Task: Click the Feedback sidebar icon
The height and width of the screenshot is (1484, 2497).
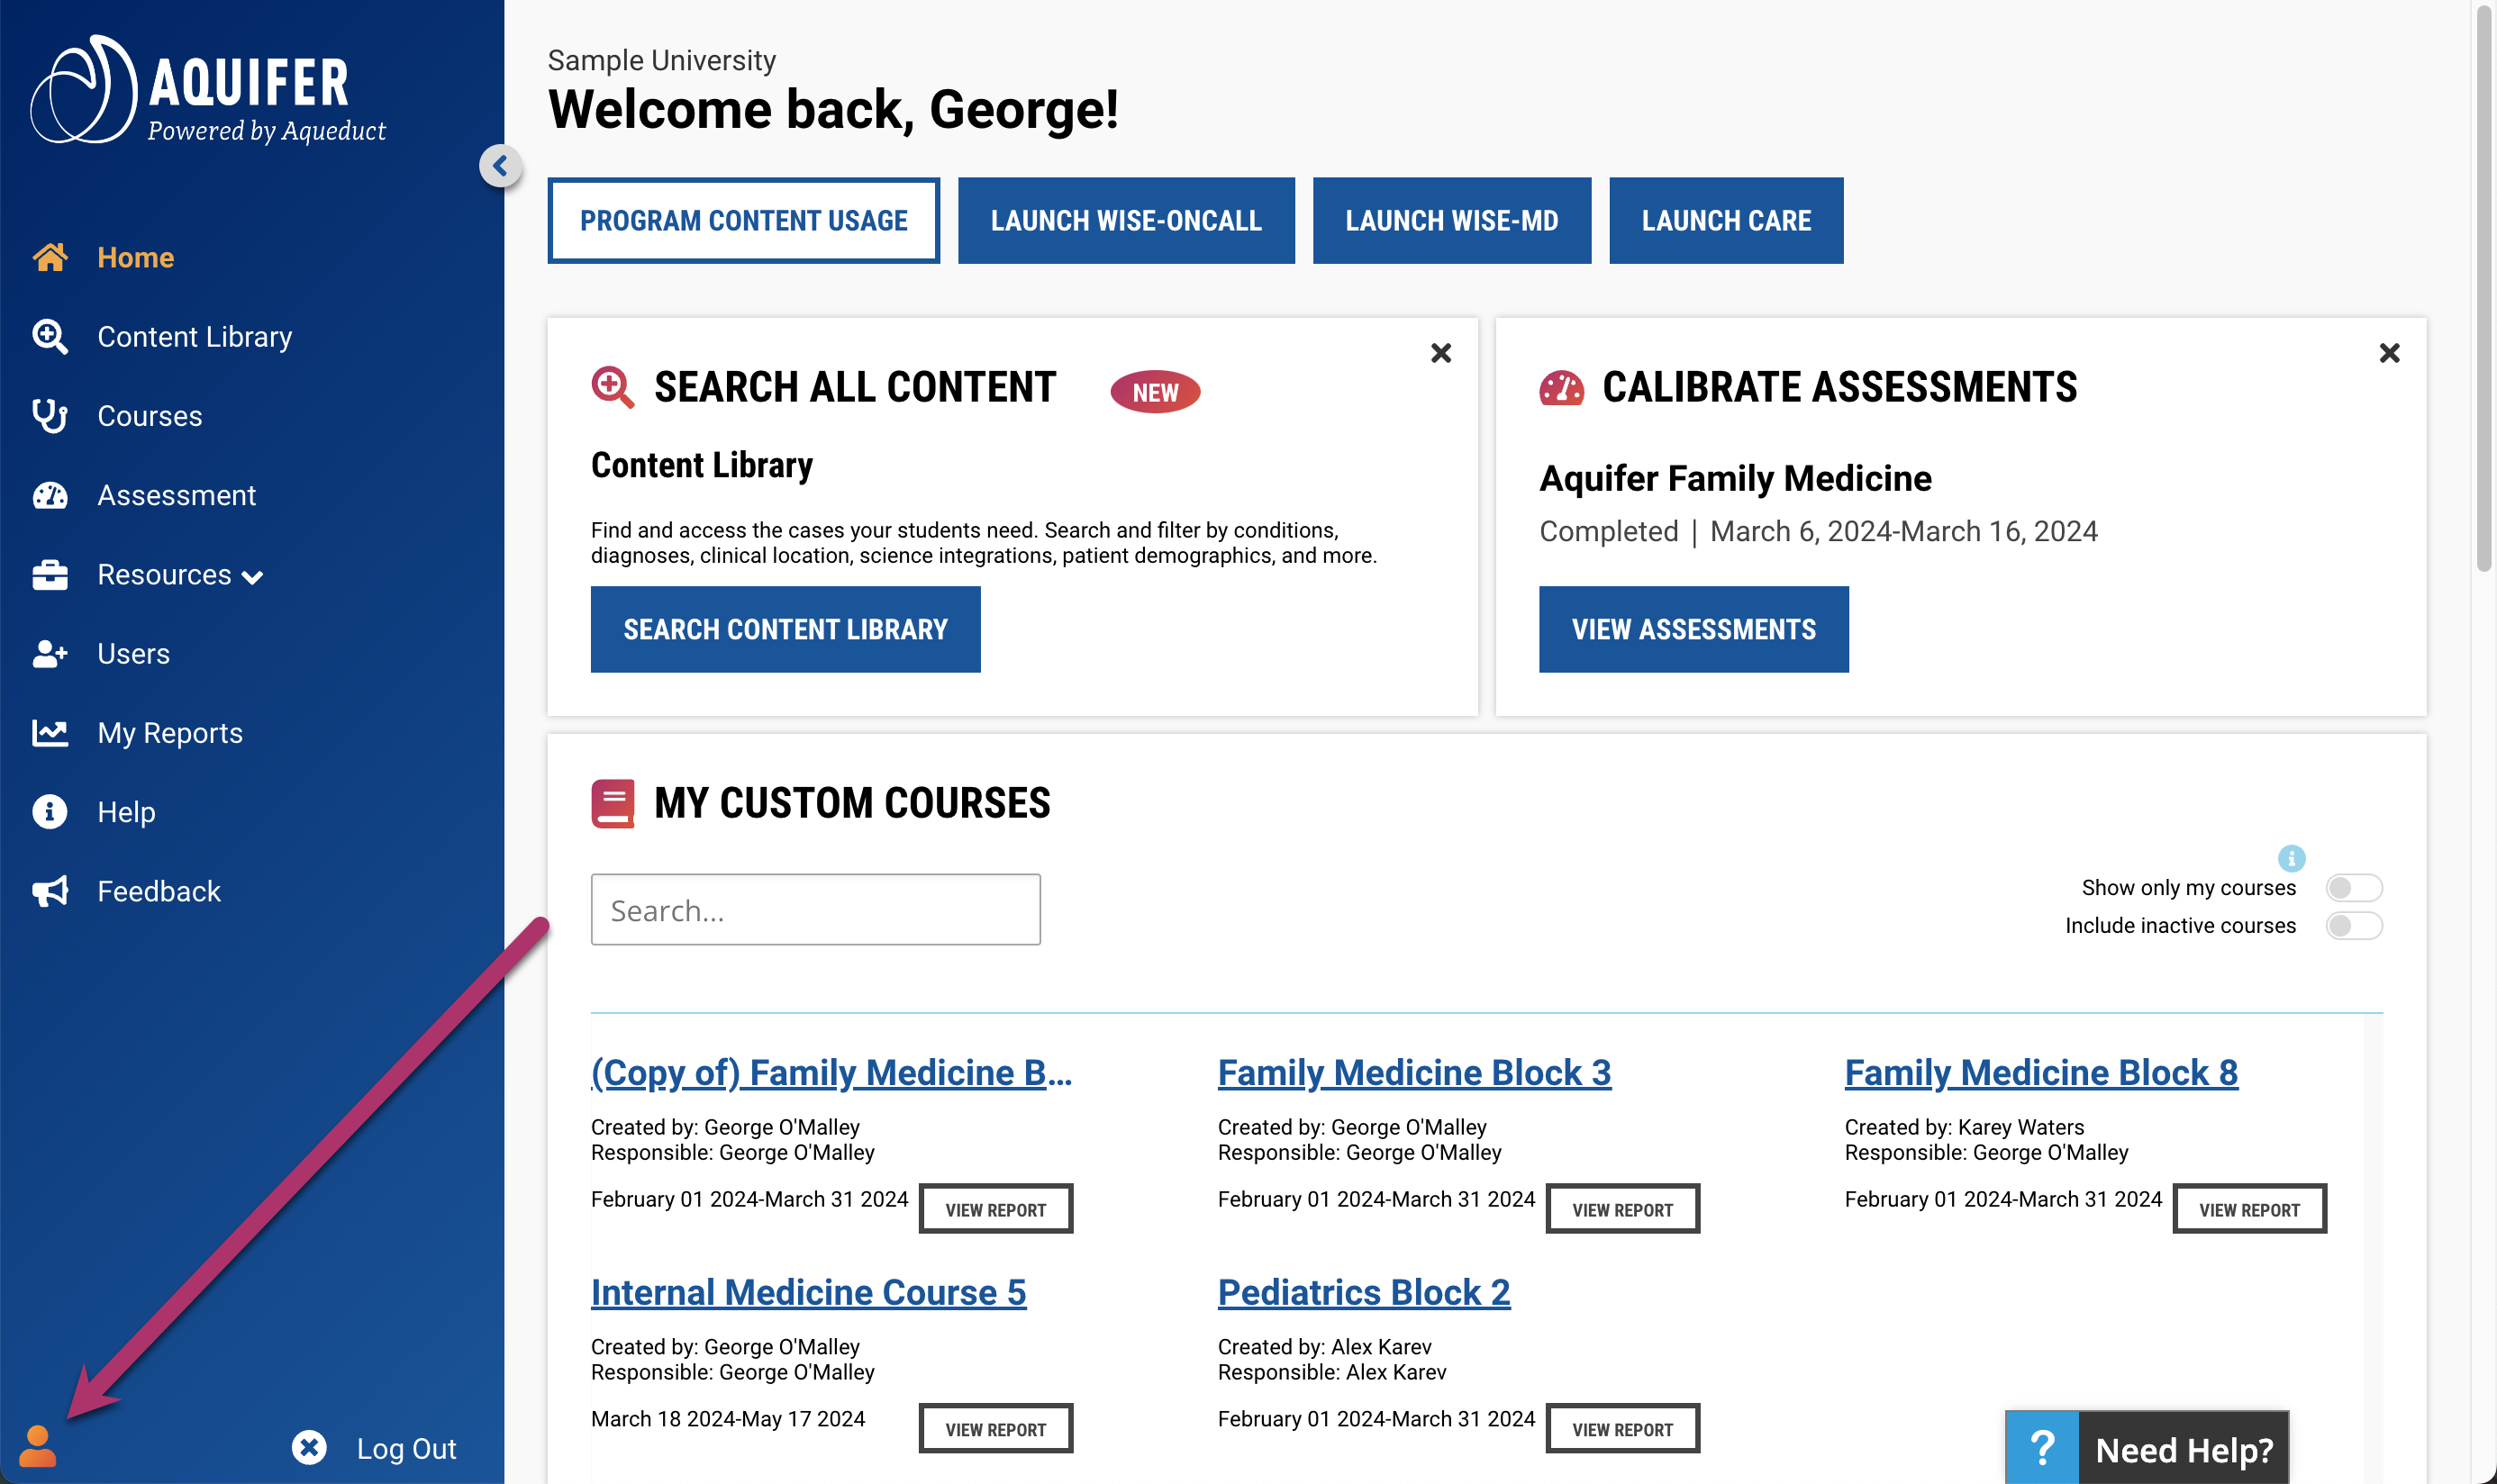Action: coord(50,891)
